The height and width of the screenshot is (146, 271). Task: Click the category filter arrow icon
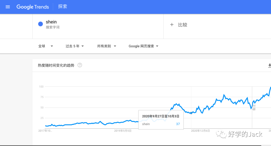pos(115,46)
